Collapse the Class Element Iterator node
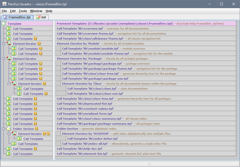This screenshot has height=167, width=240. 9,84
